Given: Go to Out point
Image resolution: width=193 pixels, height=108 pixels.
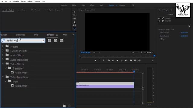Looking at the screenshot, I should point(125,61).
